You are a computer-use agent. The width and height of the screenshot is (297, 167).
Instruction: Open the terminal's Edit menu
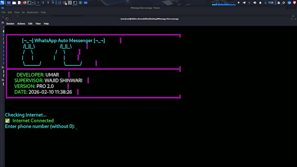pos(30,24)
